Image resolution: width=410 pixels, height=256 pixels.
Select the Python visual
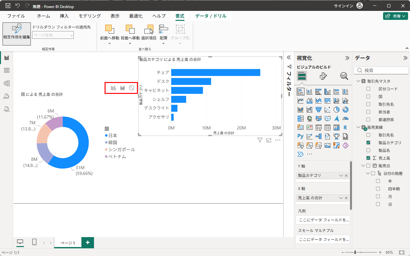click(x=301, y=136)
